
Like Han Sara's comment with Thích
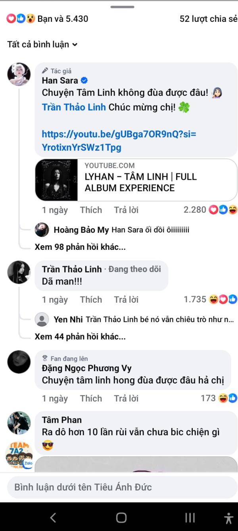pyautogui.click(x=91, y=210)
